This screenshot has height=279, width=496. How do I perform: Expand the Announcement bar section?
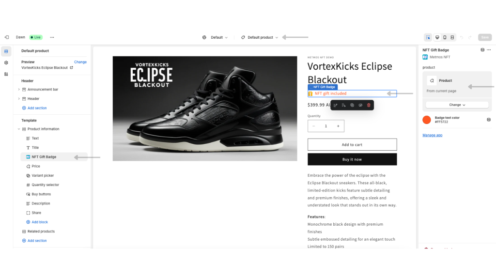pyautogui.click(x=19, y=90)
